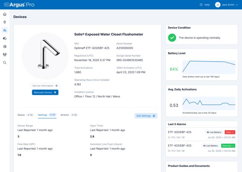Click the 0.53 average activations value
The width and height of the screenshot is (242, 172).
[x=174, y=105]
